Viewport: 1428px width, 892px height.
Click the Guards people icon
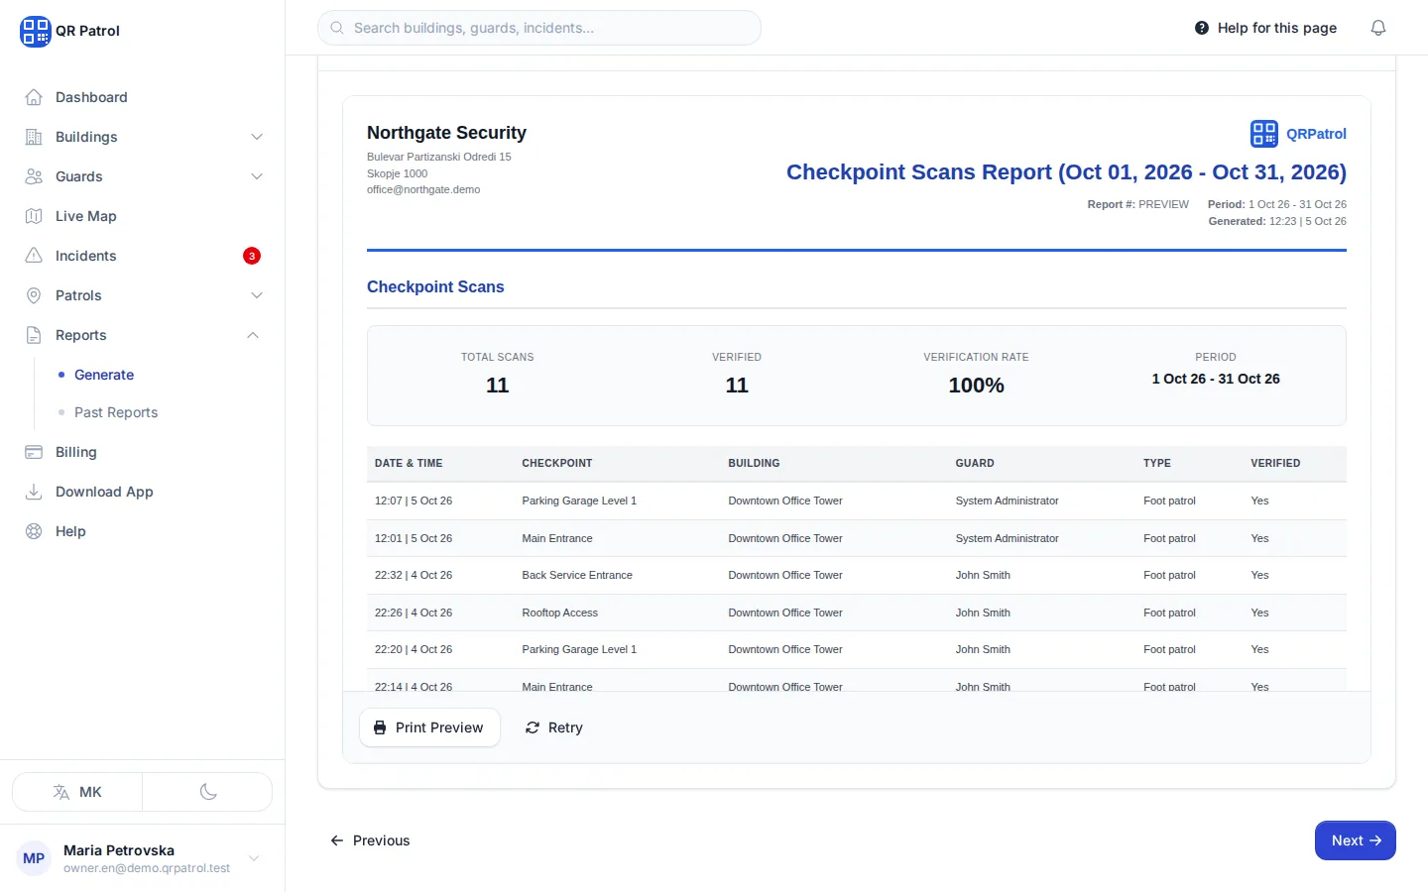pyautogui.click(x=34, y=176)
